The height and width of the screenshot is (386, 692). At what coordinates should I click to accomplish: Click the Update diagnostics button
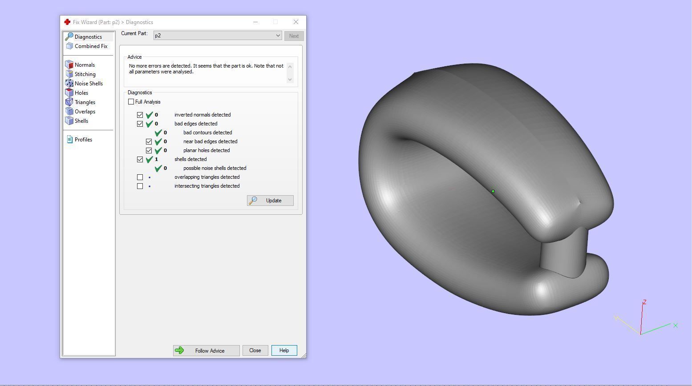pyautogui.click(x=270, y=201)
